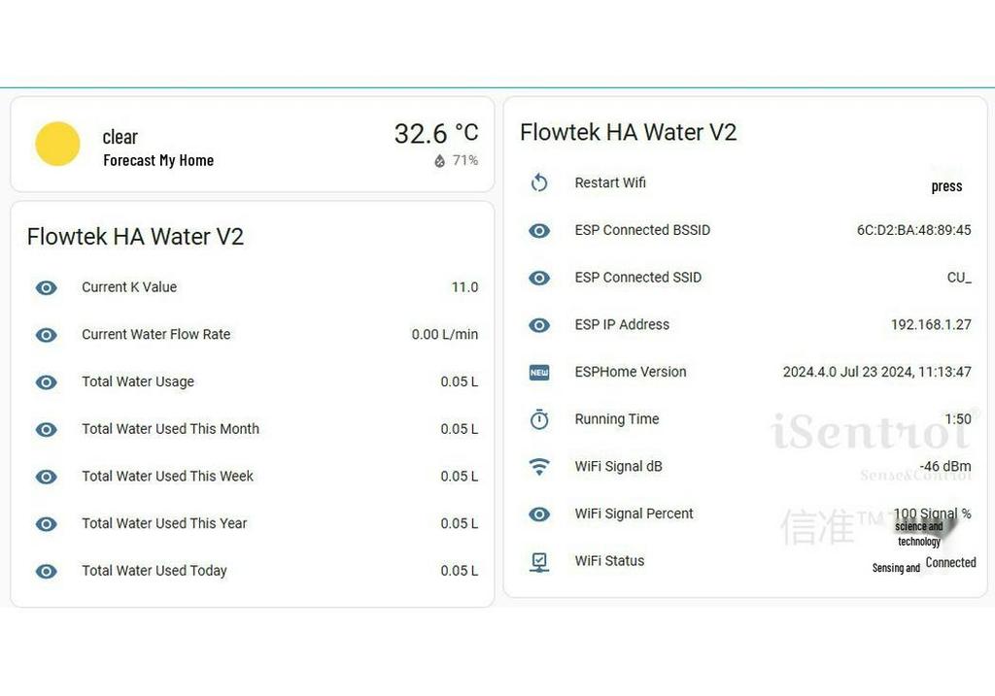Click the WiFi icon for WiFi Signal dB
This screenshot has width=995, height=696.
pyautogui.click(x=539, y=467)
